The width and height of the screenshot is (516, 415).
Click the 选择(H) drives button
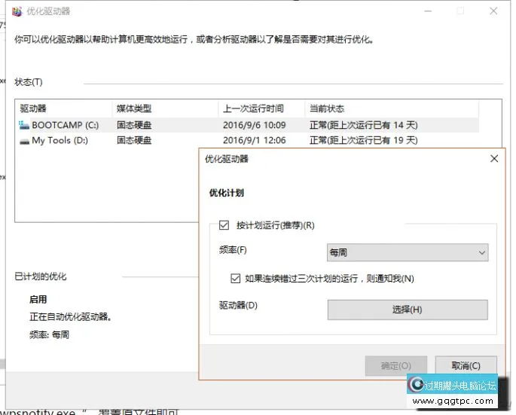408,310
